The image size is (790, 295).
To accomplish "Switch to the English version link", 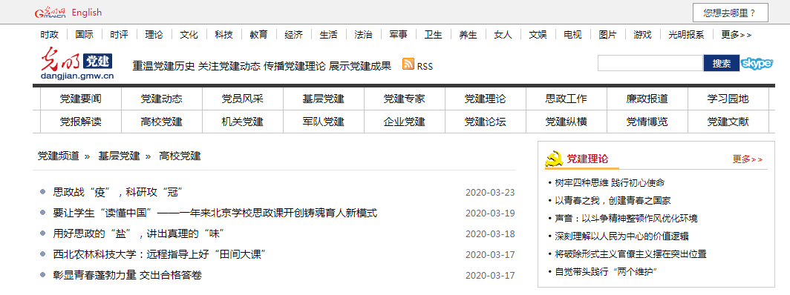I will (x=87, y=13).
